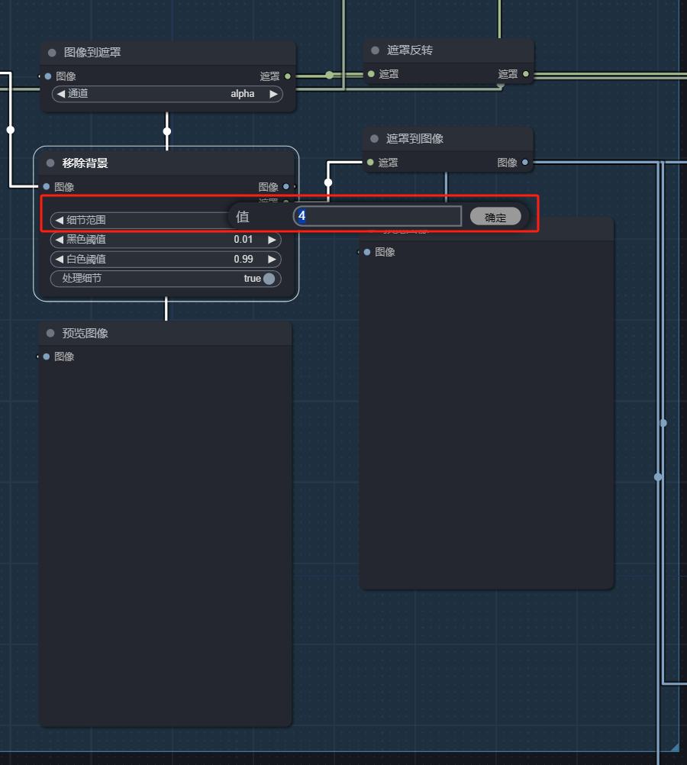The image size is (687, 765).
Task: Click the left arrow of 细节范围
Action: (x=60, y=220)
